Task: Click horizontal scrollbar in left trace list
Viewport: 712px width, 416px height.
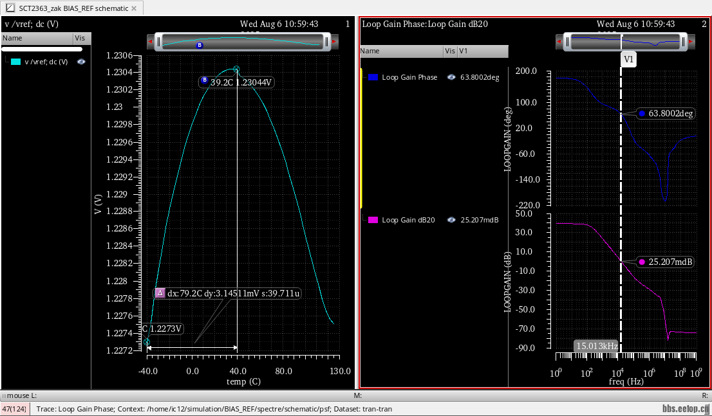Action: click(x=42, y=49)
